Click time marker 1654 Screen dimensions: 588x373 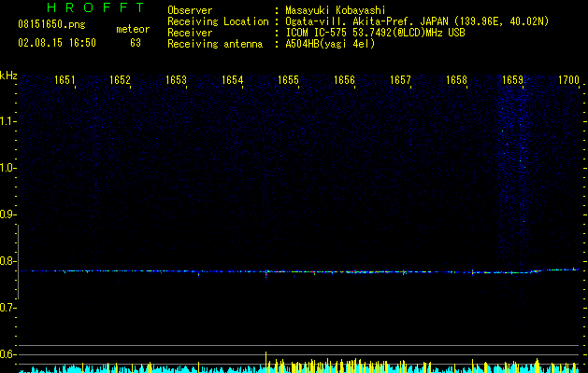click(x=233, y=80)
